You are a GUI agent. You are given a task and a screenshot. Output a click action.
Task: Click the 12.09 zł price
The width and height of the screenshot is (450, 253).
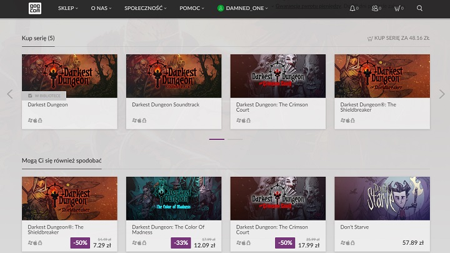(204, 246)
